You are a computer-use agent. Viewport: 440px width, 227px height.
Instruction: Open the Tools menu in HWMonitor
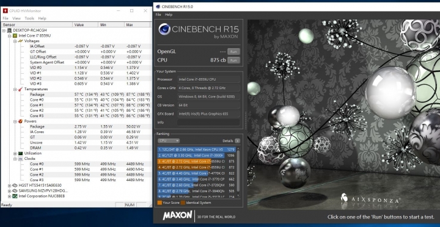point(29,18)
